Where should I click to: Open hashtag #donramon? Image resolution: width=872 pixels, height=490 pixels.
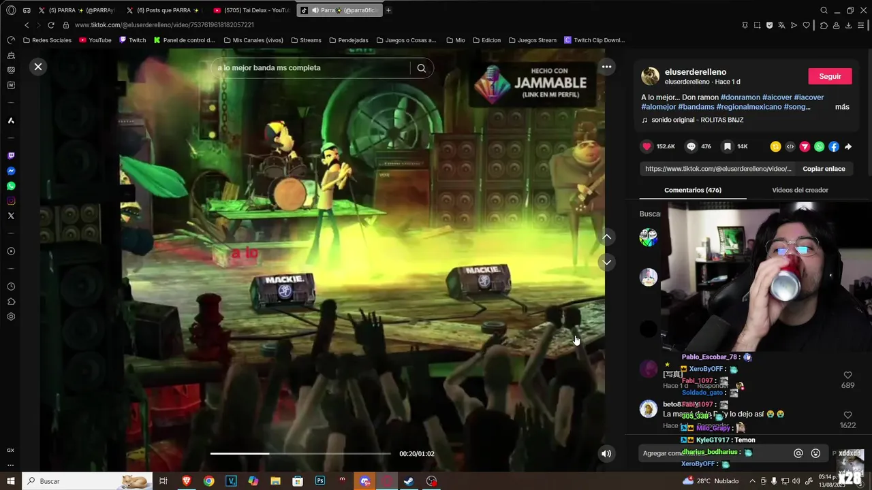click(x=740, y=97)
